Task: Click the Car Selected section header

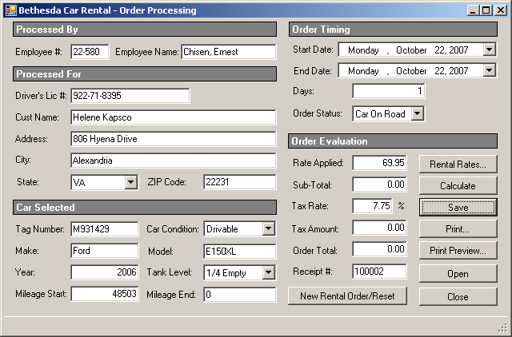Action: [x=145, y=208]
